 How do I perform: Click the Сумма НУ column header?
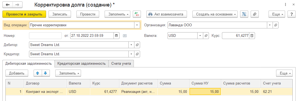click(x=205, y=83)
